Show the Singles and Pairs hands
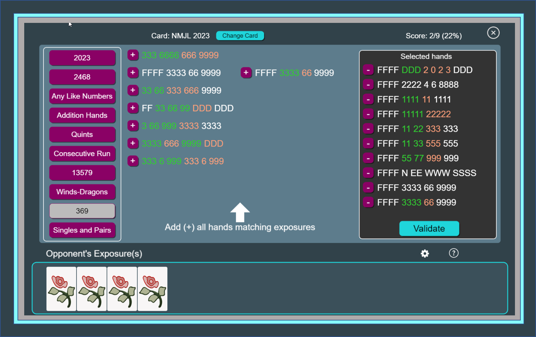Screen dimensions: 536x337 point(82,230)
